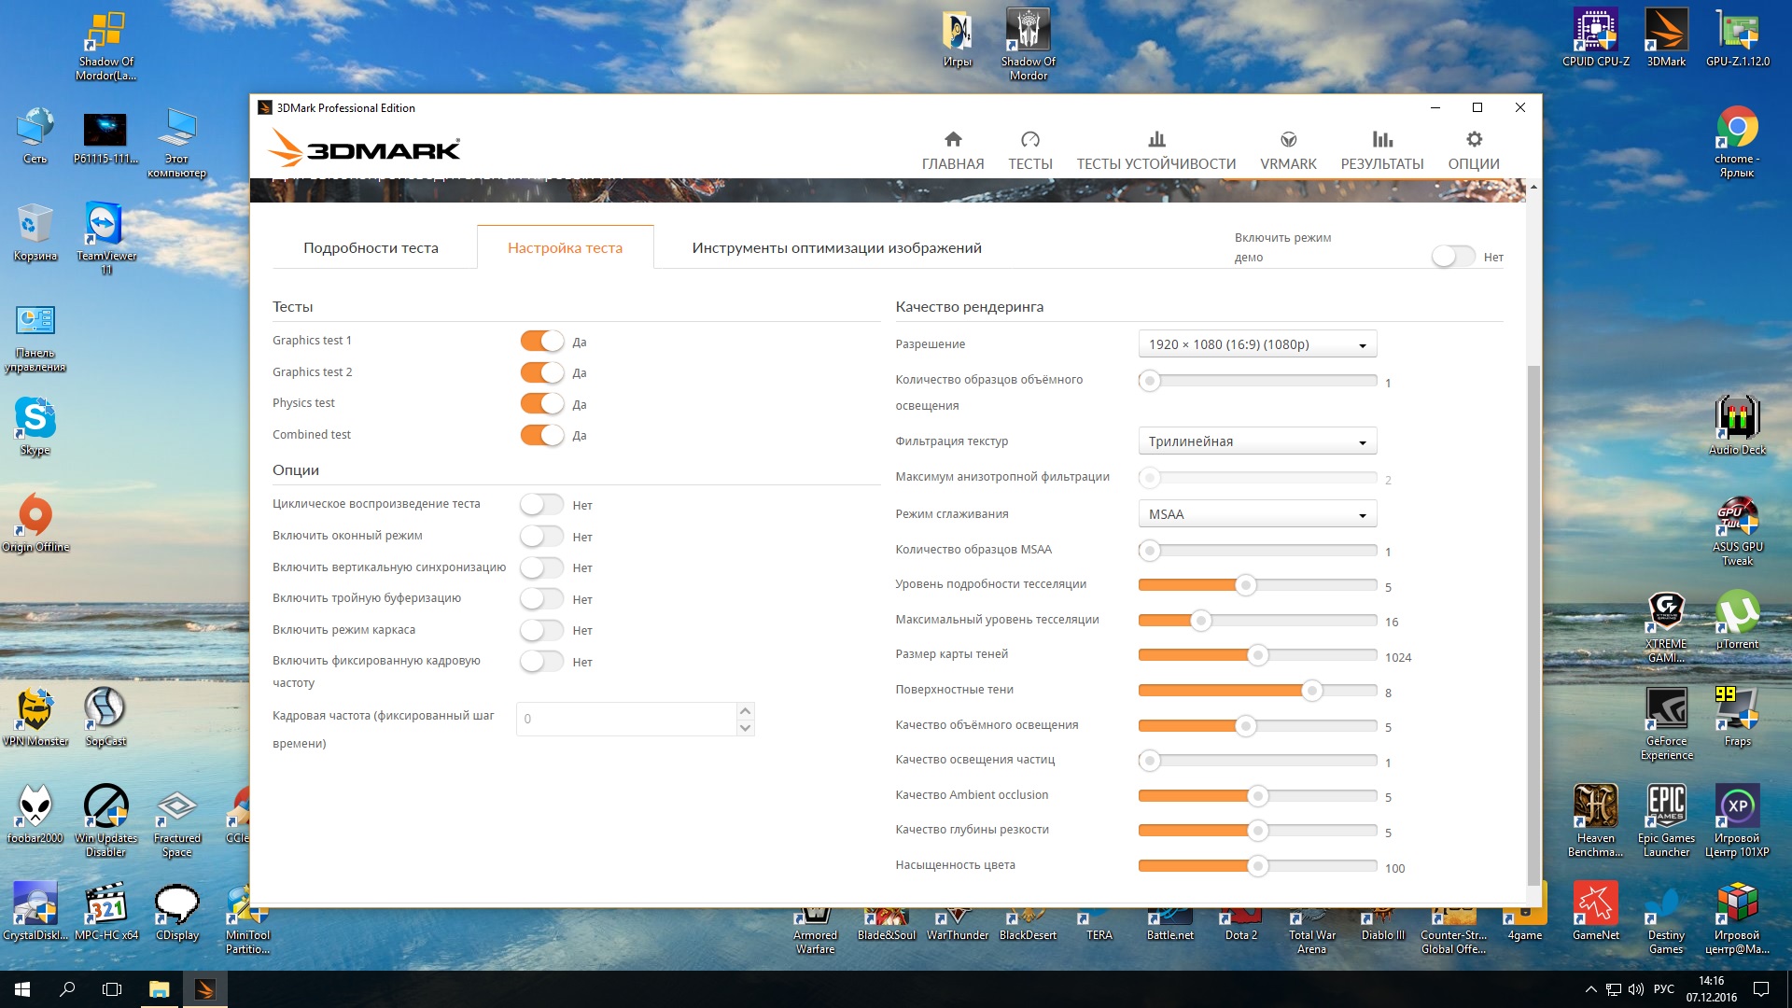Click the Размер карты теней slider handle
The width and height of the screenshot is (1792, 1008).
click(1258, 656)
